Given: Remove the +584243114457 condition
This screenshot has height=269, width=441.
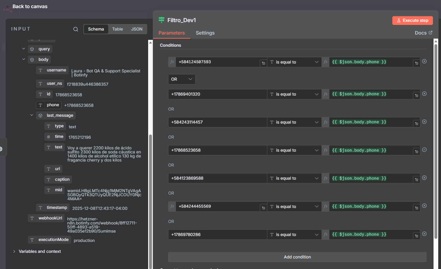Looking at the screenshot, I should [x=424, y=122].
